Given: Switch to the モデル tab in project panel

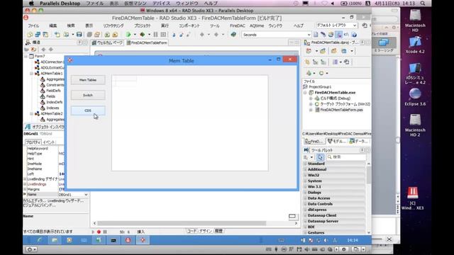Looking at the screenshot, I should click(x=336, y=141).
